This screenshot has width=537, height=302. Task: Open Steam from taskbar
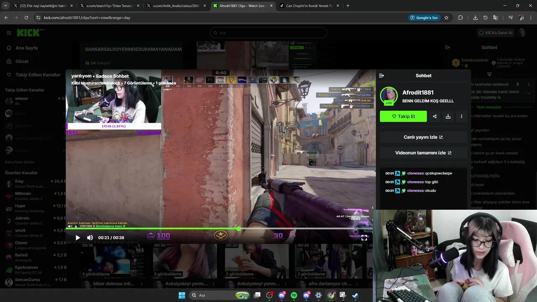point(355,295)
